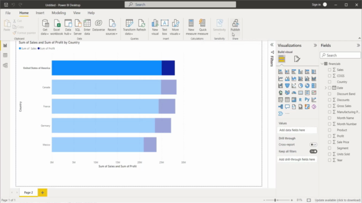Pick the Line chart visual

(281, 79)
